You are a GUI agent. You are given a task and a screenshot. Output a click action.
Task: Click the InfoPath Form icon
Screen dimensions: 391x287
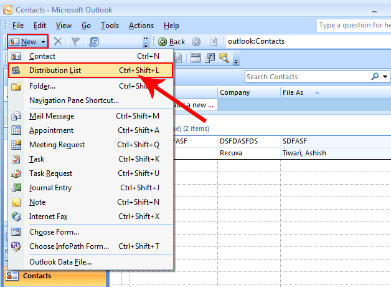[16, 246]
